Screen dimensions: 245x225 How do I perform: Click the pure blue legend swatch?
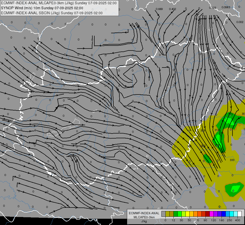tap(224, 214)
